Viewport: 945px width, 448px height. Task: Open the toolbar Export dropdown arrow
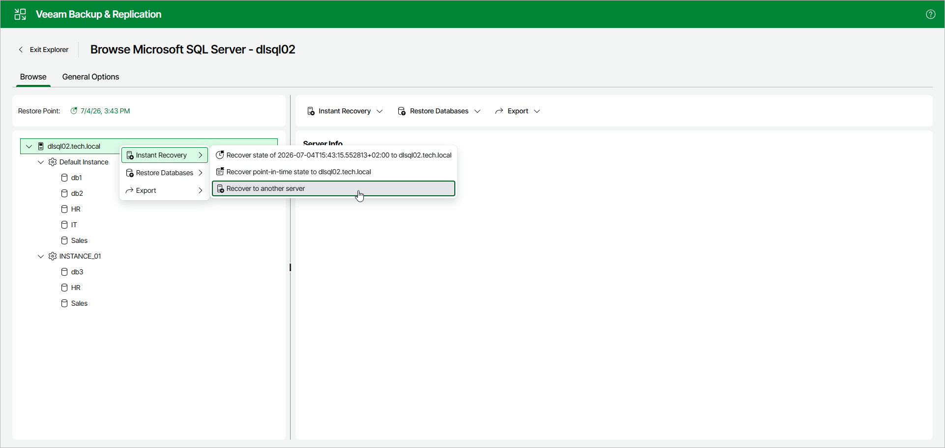537,111
